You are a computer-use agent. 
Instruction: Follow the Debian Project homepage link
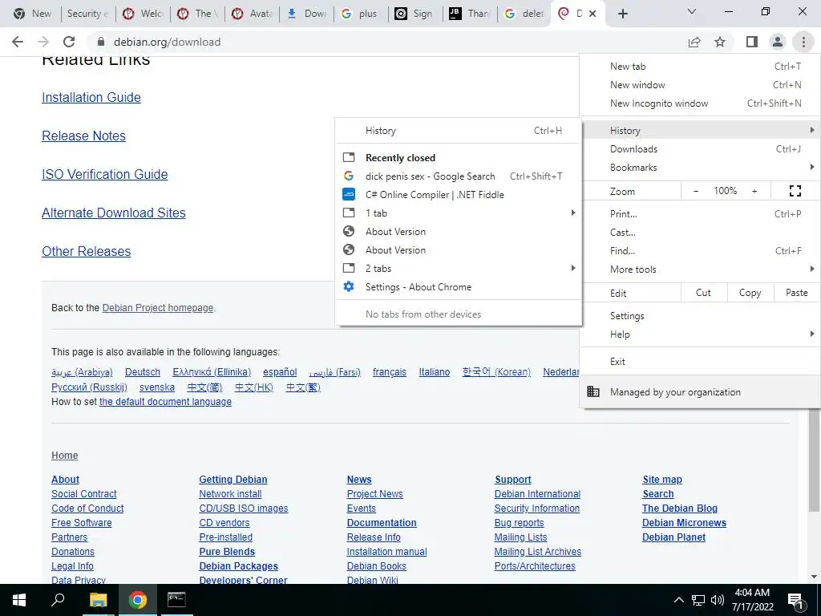[x=158, y=308]
